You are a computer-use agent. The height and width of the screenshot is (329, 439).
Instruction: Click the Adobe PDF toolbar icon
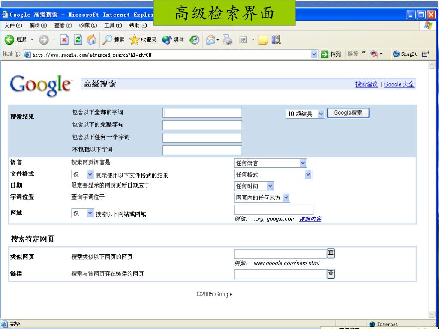click(374, 54)
